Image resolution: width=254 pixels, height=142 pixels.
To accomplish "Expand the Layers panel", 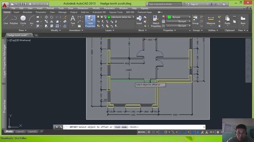I will pyautogui.click(x=110, y=30).
